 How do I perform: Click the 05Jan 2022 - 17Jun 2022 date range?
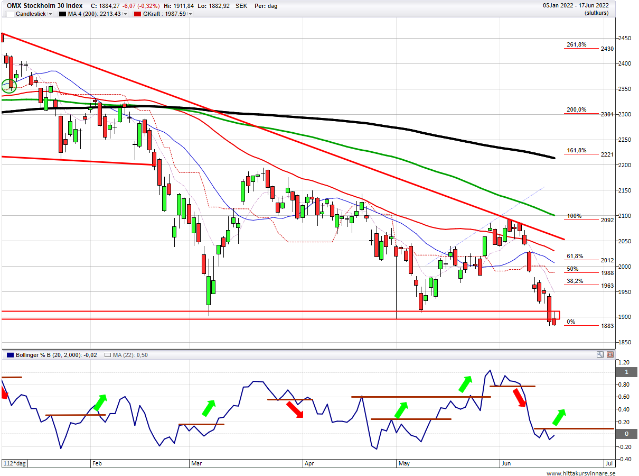point(576,5)
